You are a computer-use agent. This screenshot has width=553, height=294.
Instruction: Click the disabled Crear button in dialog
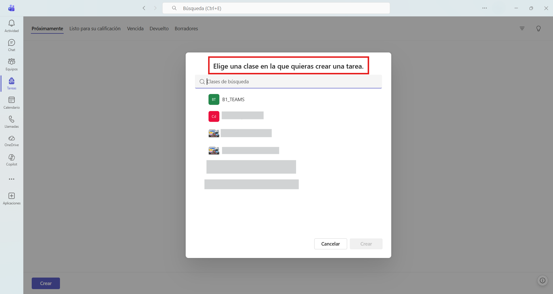click(x=366, y=244)
